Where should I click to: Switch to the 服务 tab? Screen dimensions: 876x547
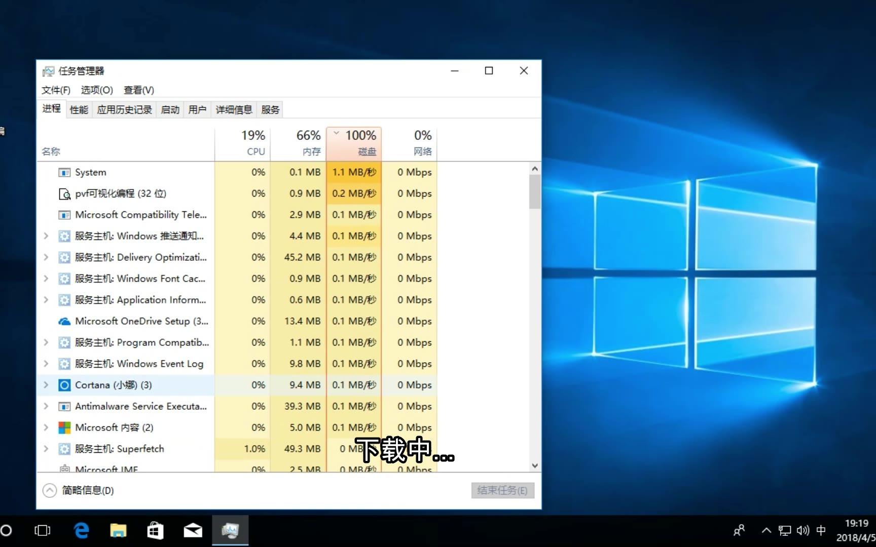(x=270, y=110)
